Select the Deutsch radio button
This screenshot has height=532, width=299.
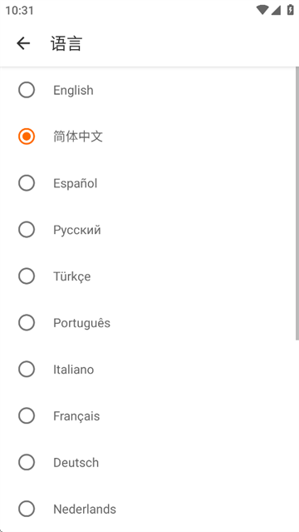[x=27, y=462]
